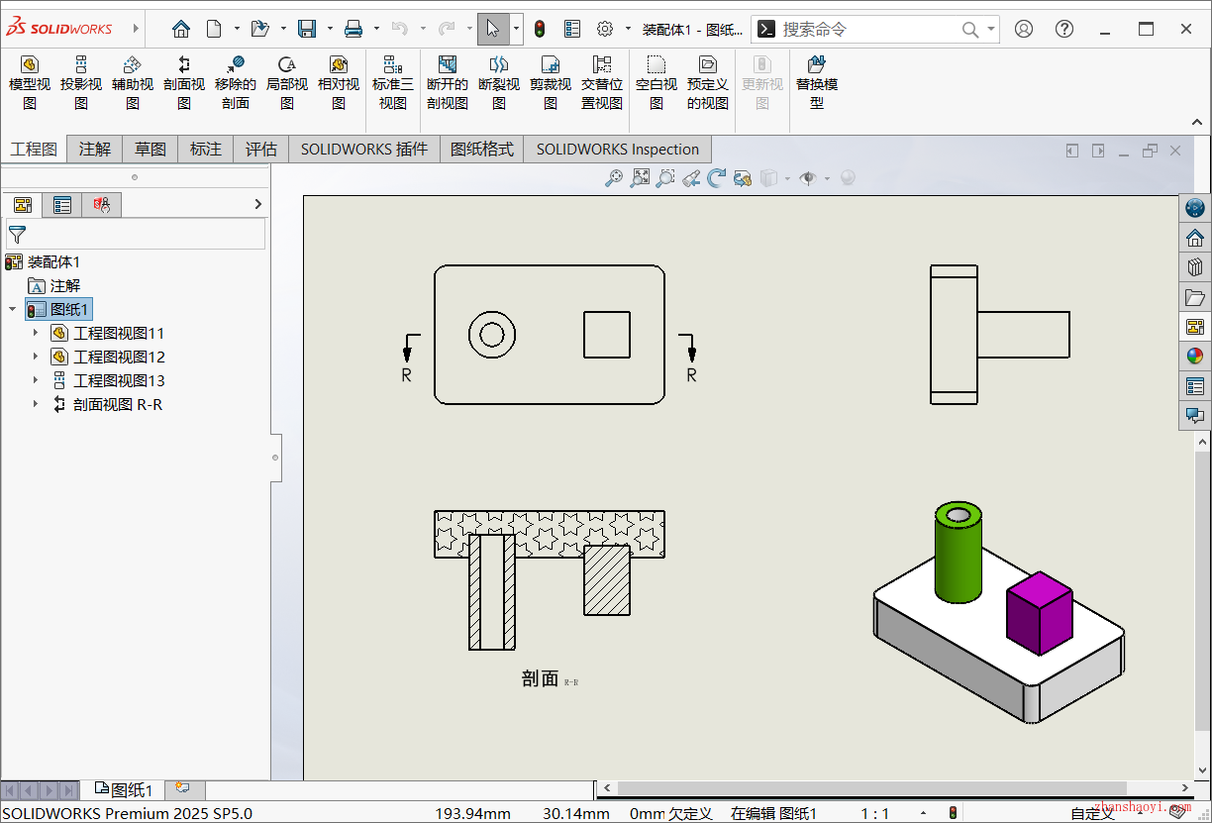Select the Projected View (投影视图) tool
This screenshot has height=823, width=1212.
tap(81, 83)
